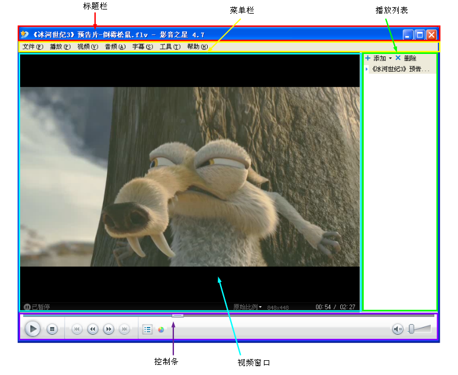This screenshot has height=375, width=458.
Task: Open the 工具 menu
Action: point(170,47)
